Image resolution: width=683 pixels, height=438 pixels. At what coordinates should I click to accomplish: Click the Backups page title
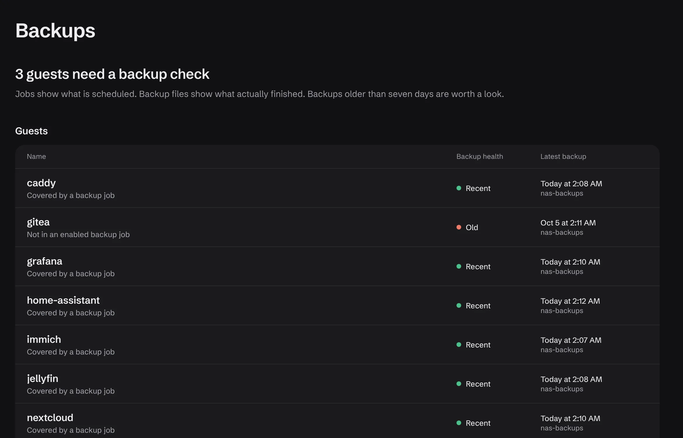pyautogui.click(x=55, y=31)
